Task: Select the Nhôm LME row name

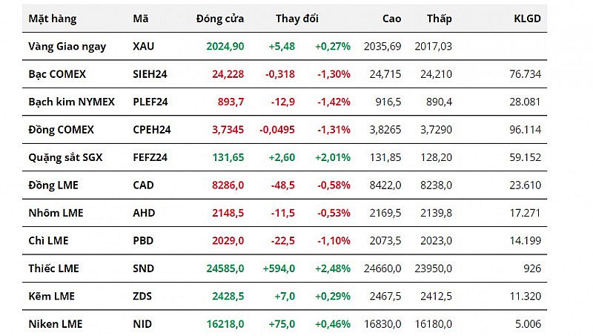Action: click(x=56, y=213)
